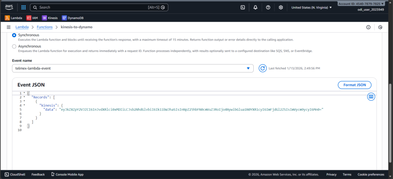Open CloudShell from the top bar icon
The height and width of the screenshot is (179, 393).
tap(243, 7)
